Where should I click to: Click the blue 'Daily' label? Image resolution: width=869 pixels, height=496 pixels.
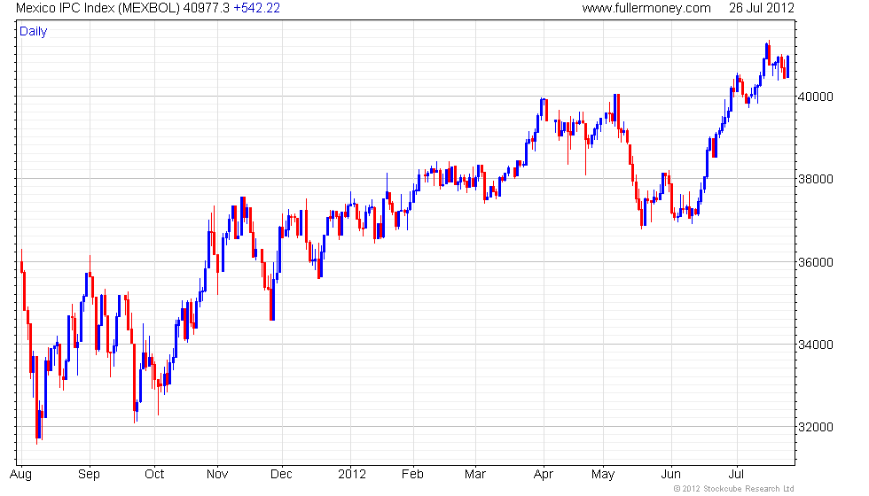pyautogui.click(x=34, y=32)
